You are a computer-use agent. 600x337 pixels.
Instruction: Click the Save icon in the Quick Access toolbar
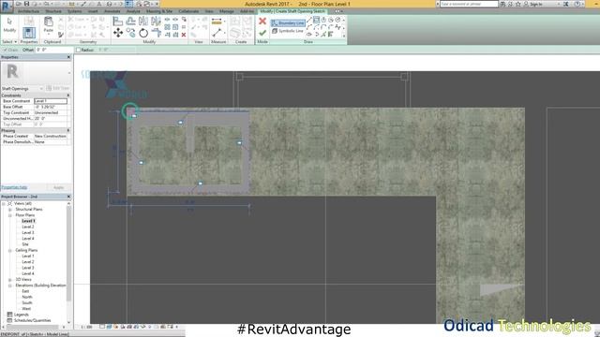tap(26, 4)
